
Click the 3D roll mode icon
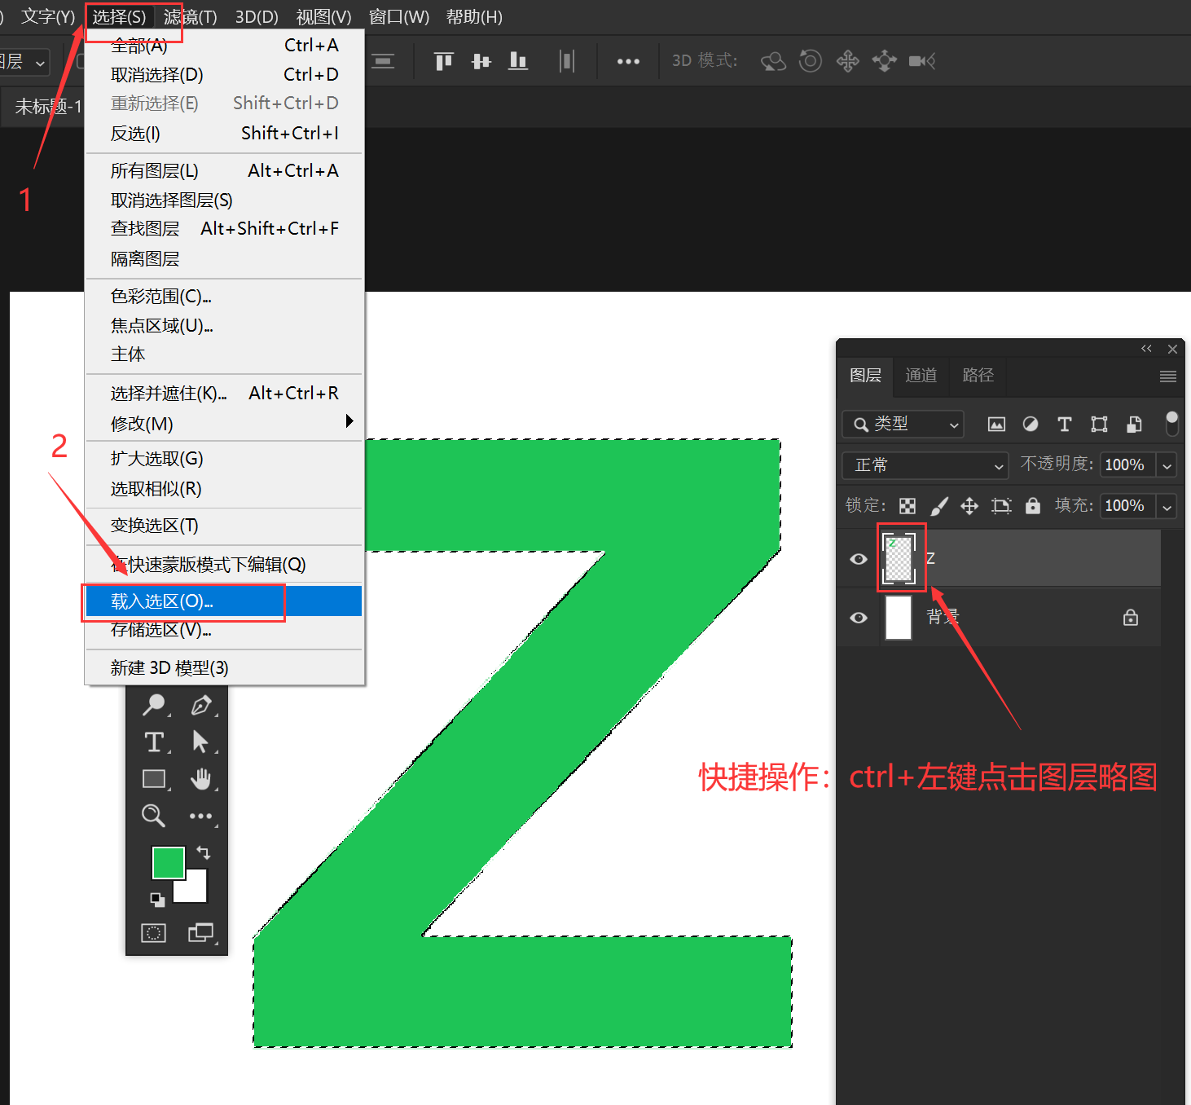click(x=811, y=61)
